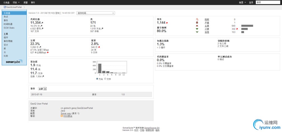Screen dimensions: 282x132
Task: Click the 登录 login link
Action: [x=251, y=3]
